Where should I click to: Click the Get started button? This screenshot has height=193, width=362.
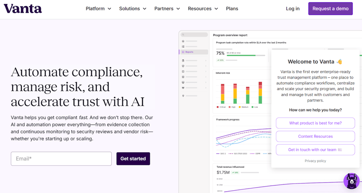[x=133, y=159]
